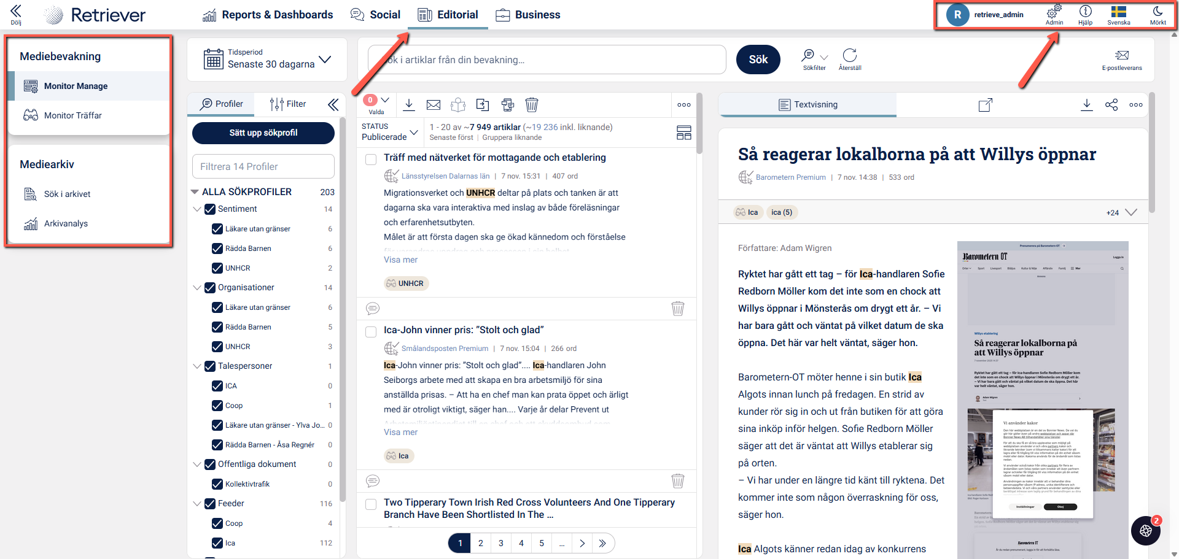Click the Återställ reset icon
Viewport: 1179px width, 559px height.
point(850,60)
